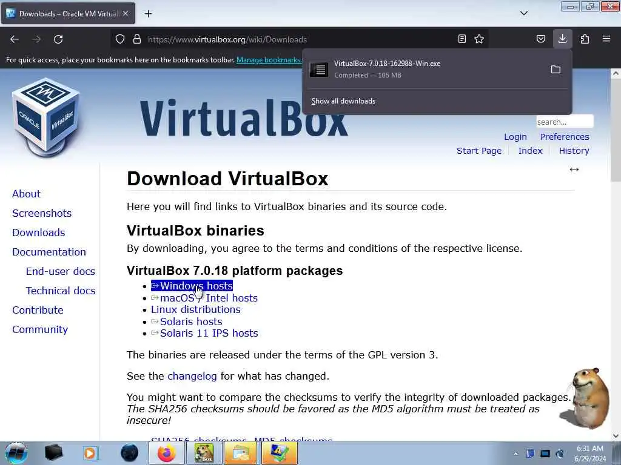This screenshot has height=465, width=621.
Task: Click the system tray flag icon
Action: pyautogui.click(x=530, y=453)
